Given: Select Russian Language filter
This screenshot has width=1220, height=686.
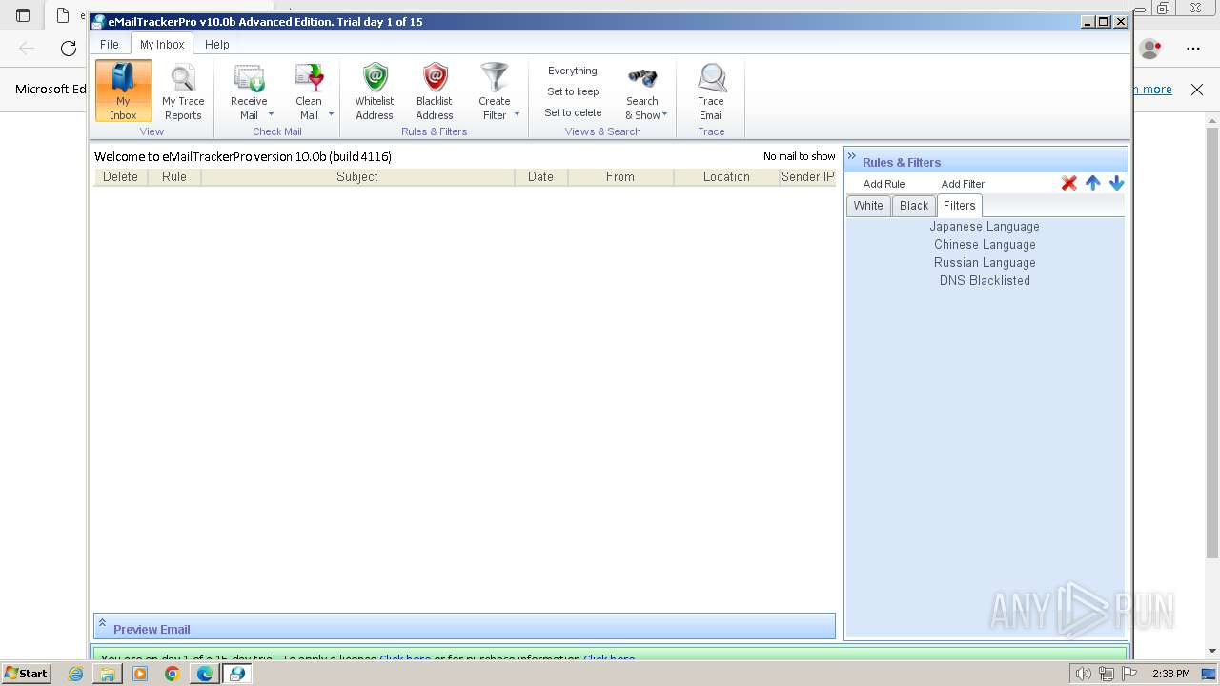Looking at the screenshot, I should click(x=985, y=263).
